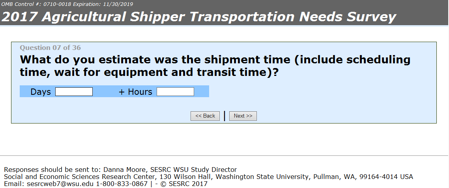
Task: Click the Question 07 of 36 label
Action: click(50, 48)
